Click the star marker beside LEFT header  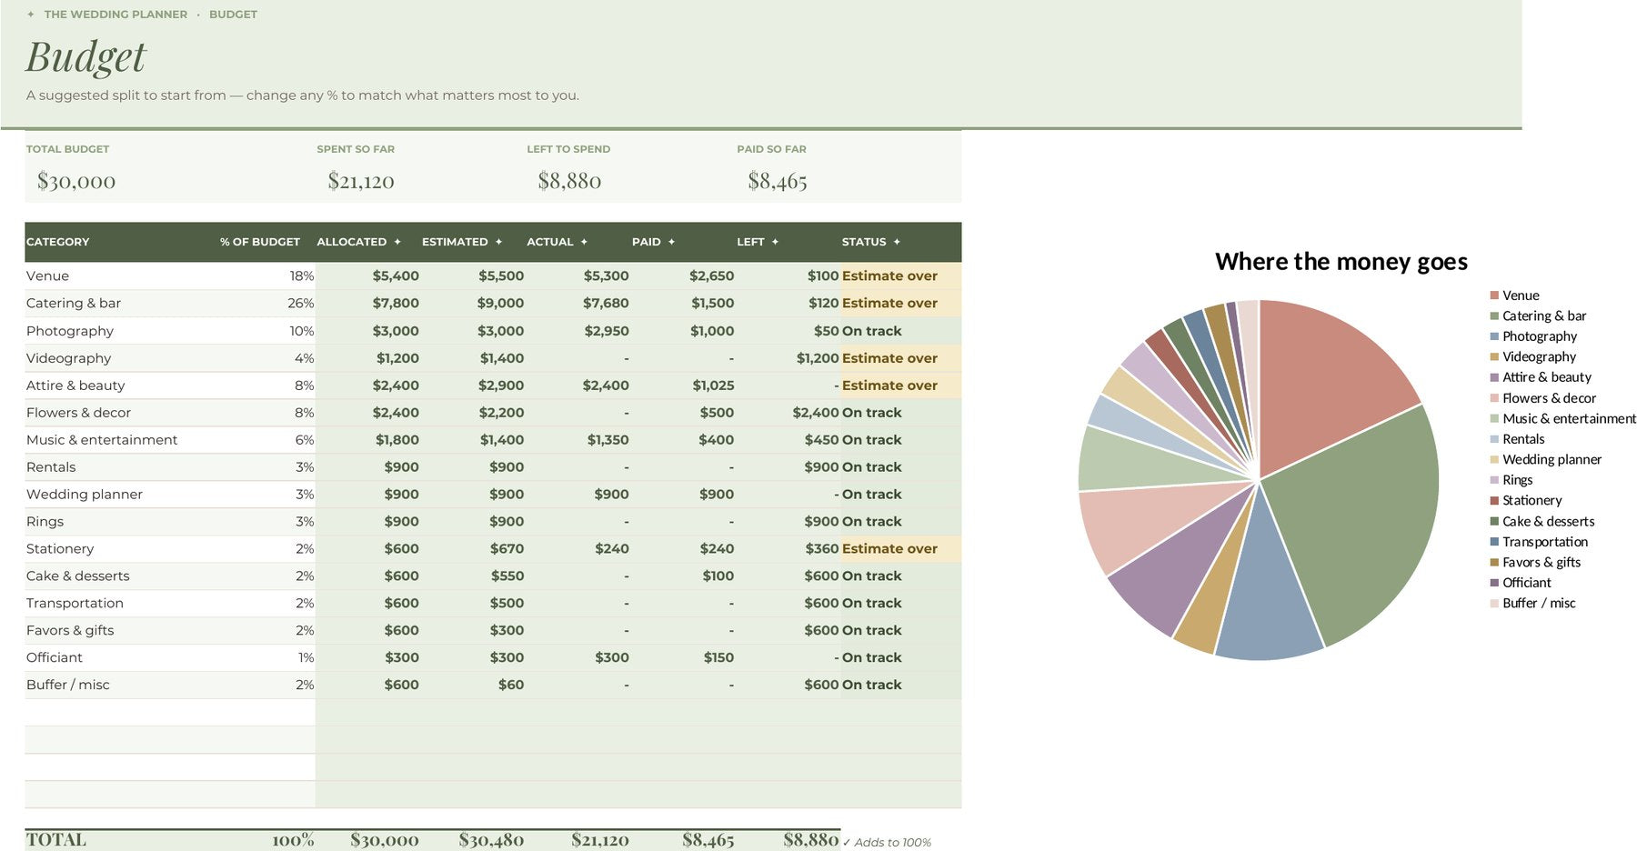(775, 242)
